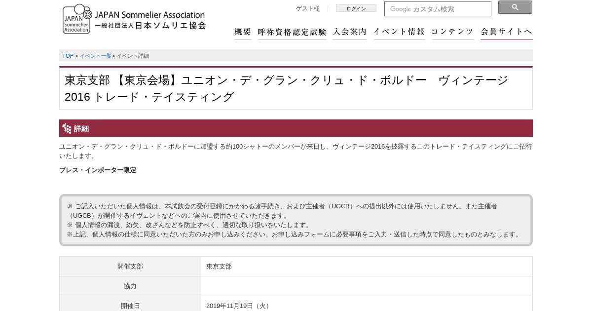Click the プレス・インポーター限定 text
592x311 pixels.
(98, 170)
